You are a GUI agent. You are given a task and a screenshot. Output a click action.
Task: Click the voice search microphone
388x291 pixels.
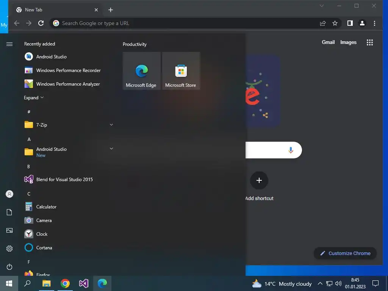291,150
